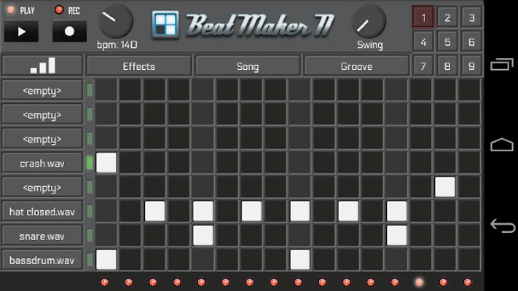Tap the Android back arrow
The image size is (518, 291).
(x=503, y=226)
